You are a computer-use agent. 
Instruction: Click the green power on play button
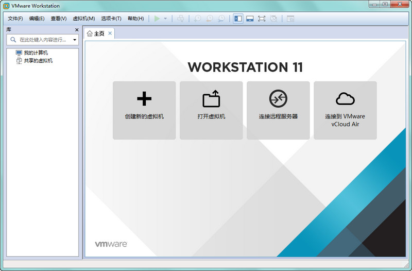click(157, 19)
